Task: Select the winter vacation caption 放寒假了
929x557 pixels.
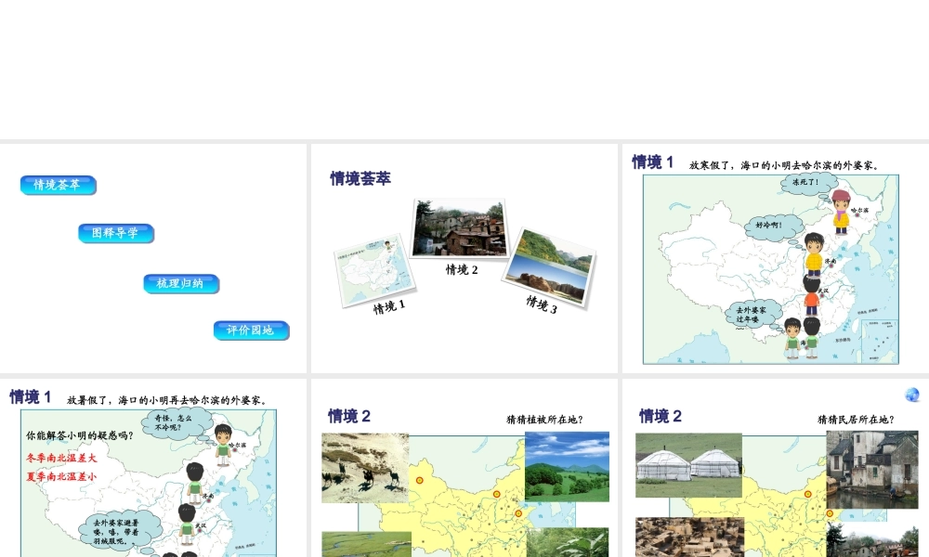Action: pyautogui.click(x=784, y=166)
